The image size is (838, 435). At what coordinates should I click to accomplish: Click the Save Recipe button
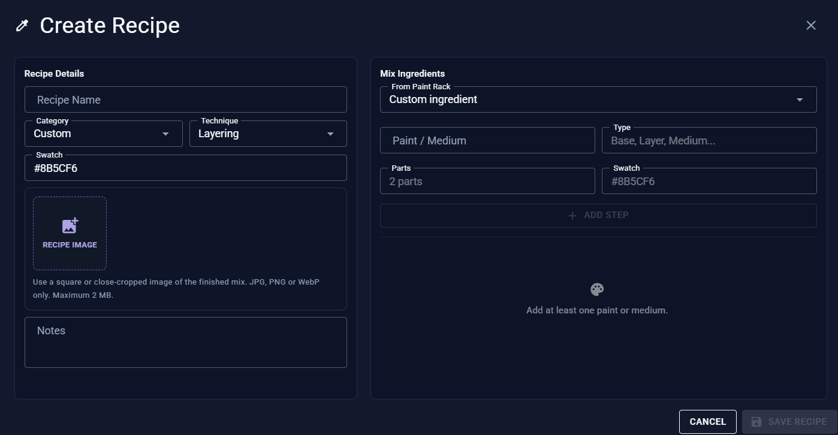(789, 422)
